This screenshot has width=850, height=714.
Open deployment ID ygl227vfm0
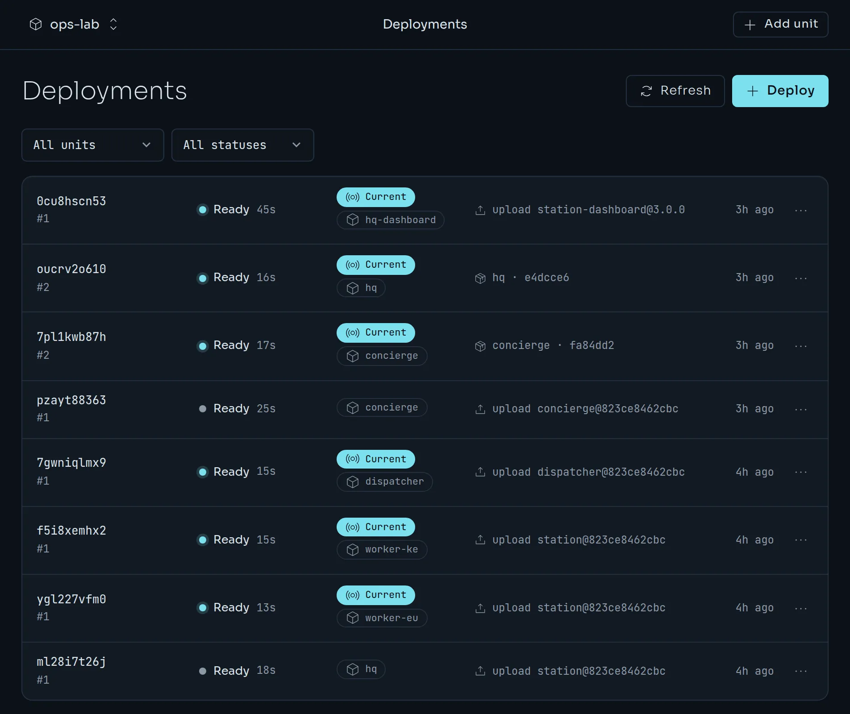click(x=71, y=599)
